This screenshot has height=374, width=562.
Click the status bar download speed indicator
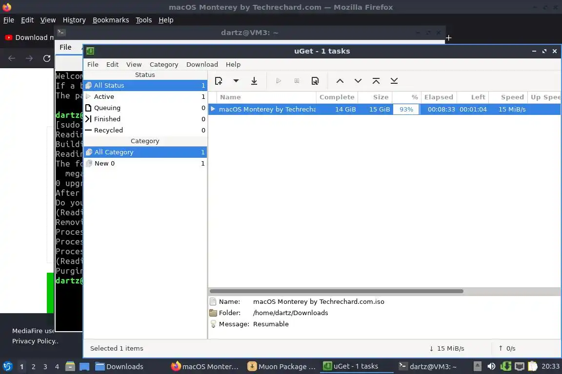point(446,349)
